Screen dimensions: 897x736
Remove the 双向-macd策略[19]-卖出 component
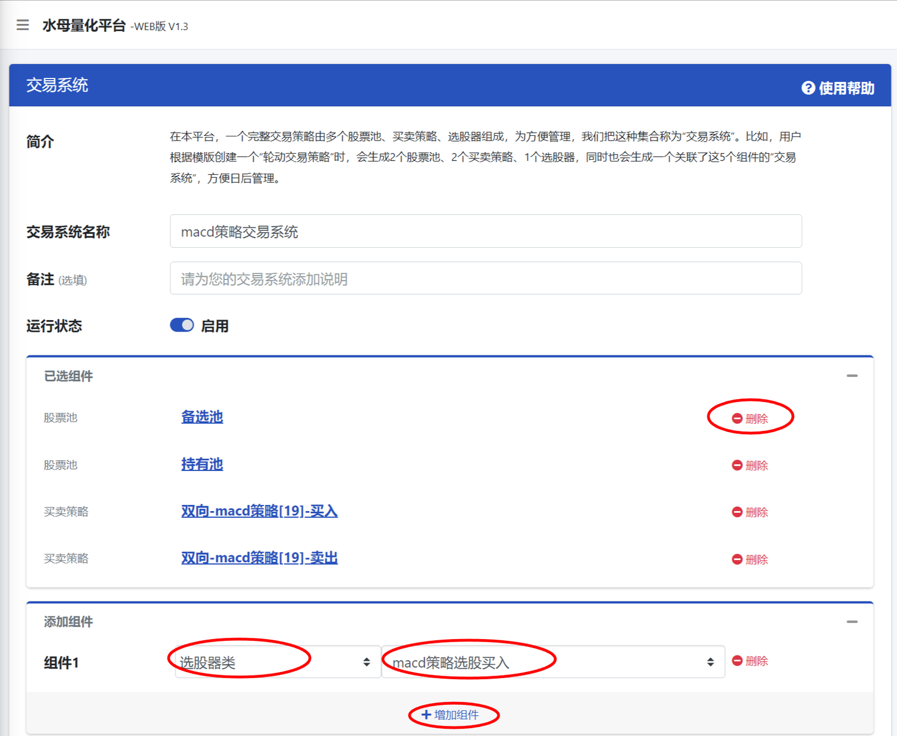750,559
